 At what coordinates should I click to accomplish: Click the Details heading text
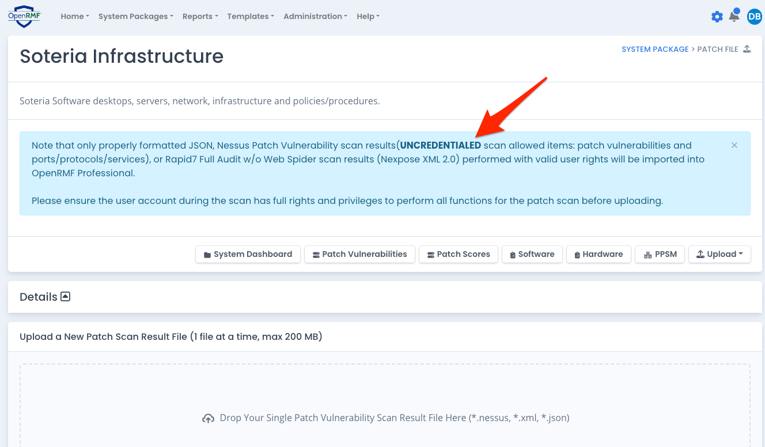click(39, 297)
